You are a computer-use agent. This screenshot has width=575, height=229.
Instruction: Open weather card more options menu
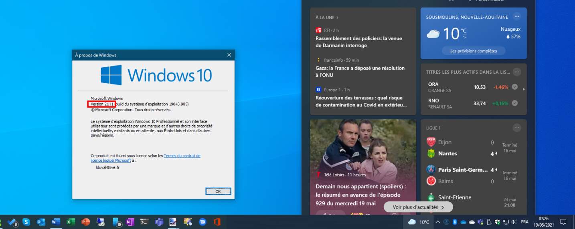click(x=517, y=16)
